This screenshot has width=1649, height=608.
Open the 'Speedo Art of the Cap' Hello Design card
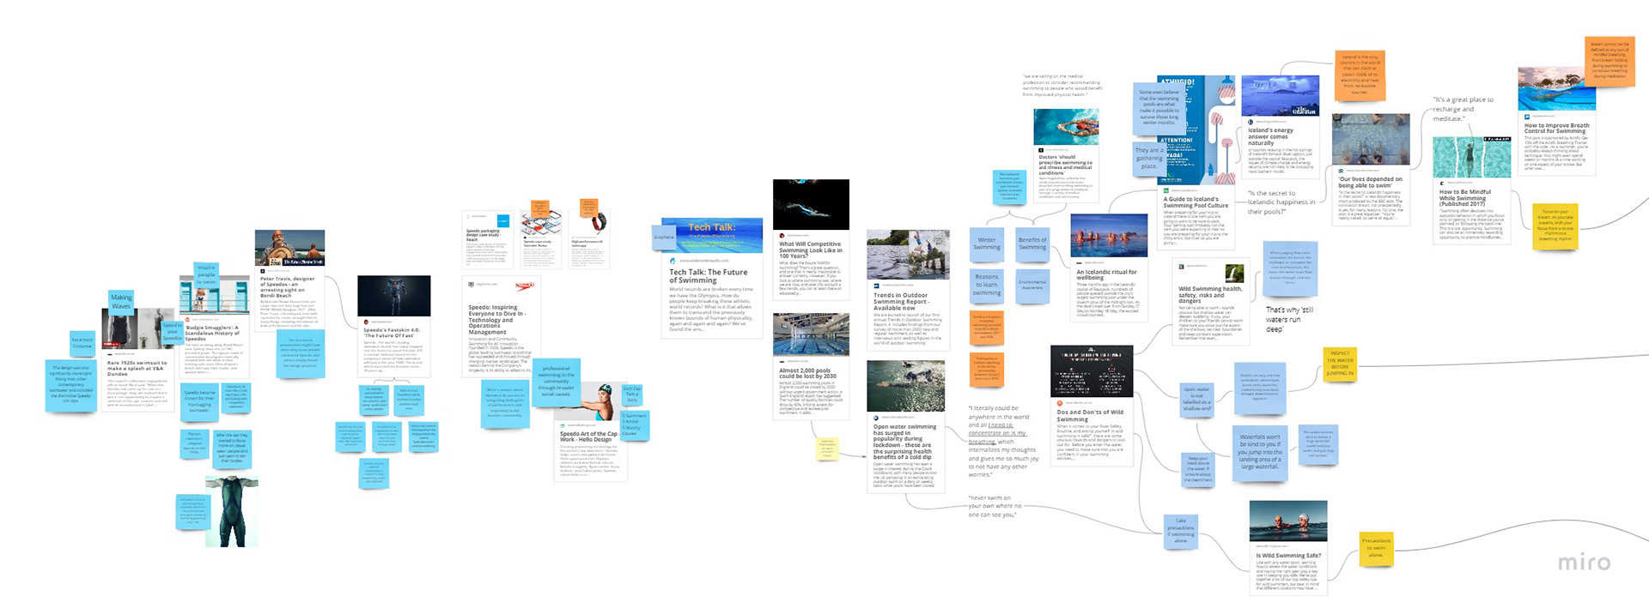[593, 432]
